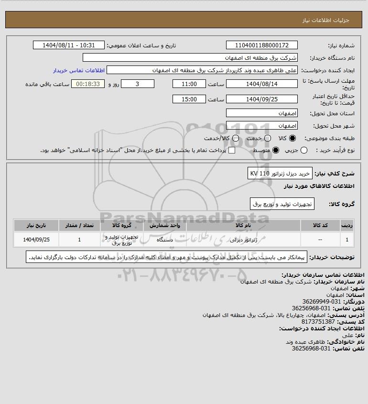Click the response deadline time 11:00 field
This screenshot has width=368, height=404.
tap(189, 84)
